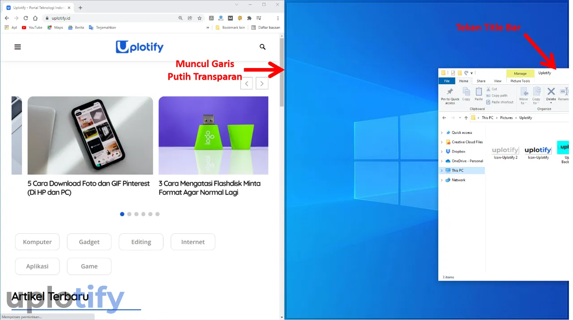The image size is (573, 320).
Task: Click the search magnifier on Uplotify page
Action: 263,47
